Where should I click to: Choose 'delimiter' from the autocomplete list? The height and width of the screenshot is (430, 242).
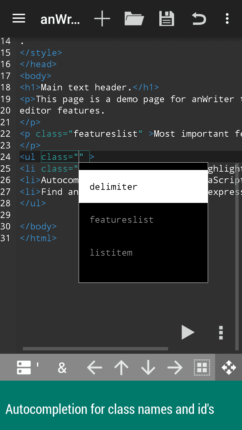point(143,186)
